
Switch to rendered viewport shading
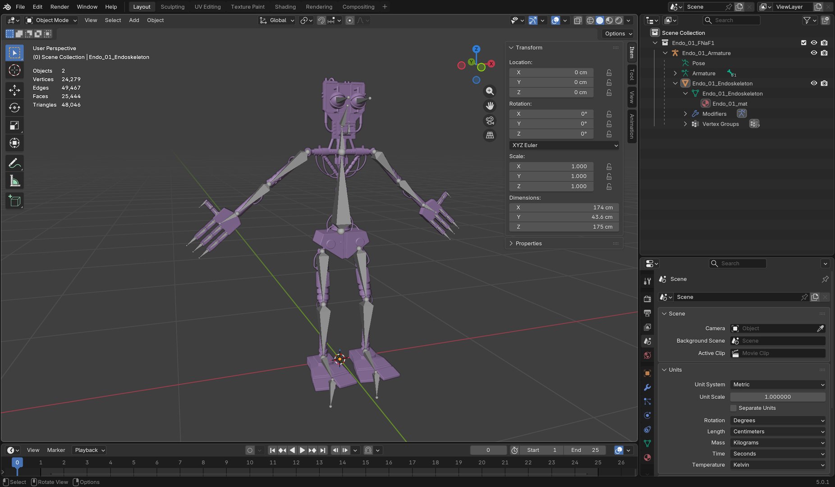(619, 20)
